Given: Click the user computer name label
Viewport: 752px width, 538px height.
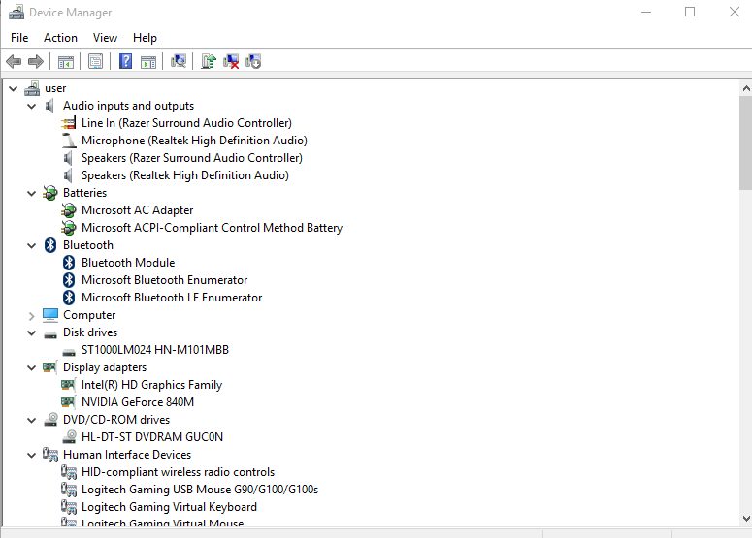Looking at the screenshot, I should pos(55,88).
